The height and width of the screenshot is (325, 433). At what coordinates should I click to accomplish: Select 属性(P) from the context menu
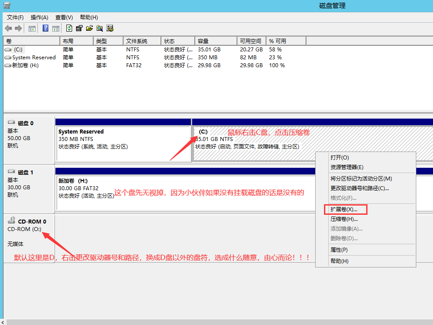(339, 249)
